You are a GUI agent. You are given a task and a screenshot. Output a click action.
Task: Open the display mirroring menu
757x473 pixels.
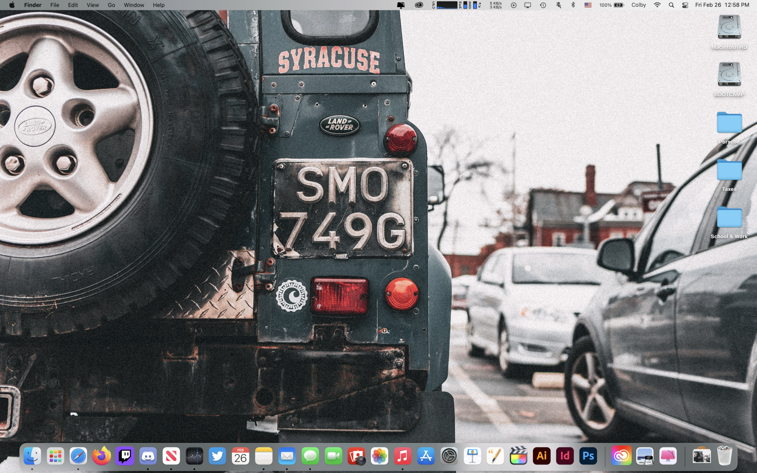coord(528,5)
